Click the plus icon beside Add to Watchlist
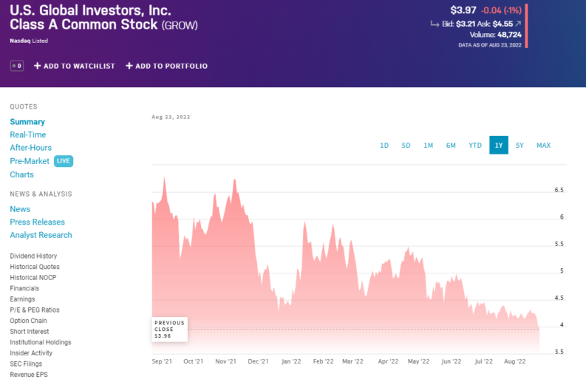Viewport: 586px width, 385px height. (37, 66)
